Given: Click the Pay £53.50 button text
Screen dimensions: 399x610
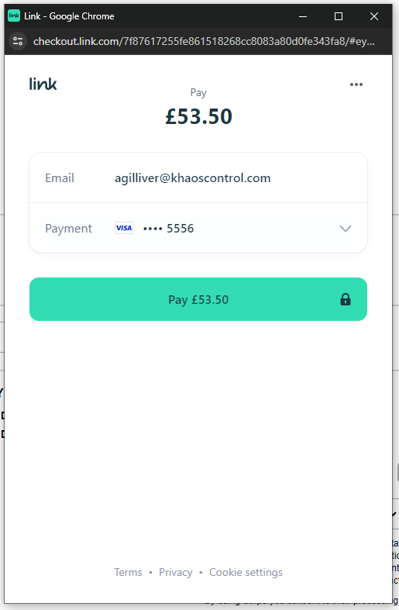Looking at the screenshot, I should [198, 299].
